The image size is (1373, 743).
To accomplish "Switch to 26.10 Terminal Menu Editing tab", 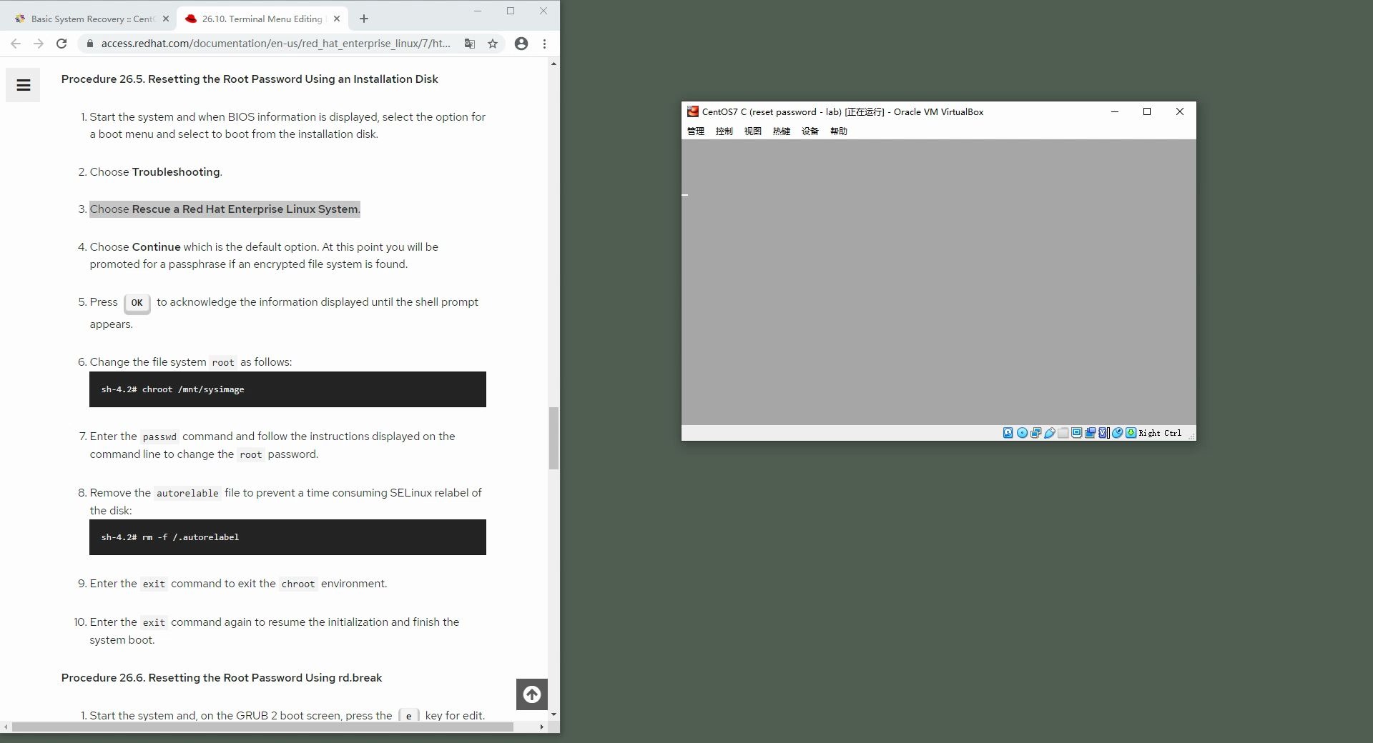I will pos(261,19).
